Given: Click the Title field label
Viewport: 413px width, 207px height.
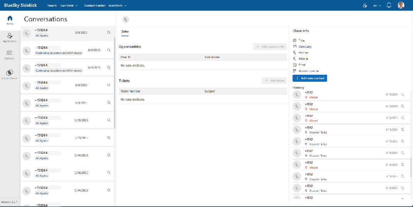Looking at the screenshot, I should coord(301,40).
